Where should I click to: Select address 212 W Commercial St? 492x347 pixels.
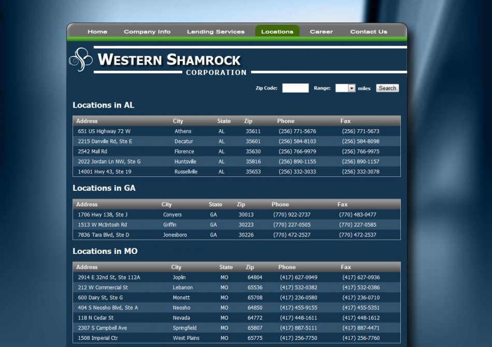(x=103, y=287)
